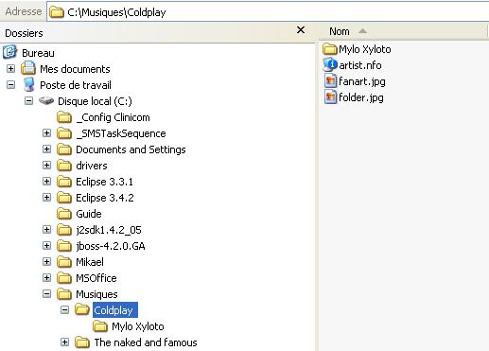Select the folder.jpg file name
This screenshot has width=489, height=351.
361,97
